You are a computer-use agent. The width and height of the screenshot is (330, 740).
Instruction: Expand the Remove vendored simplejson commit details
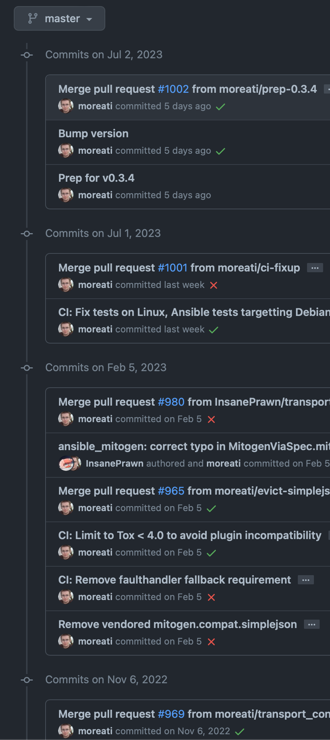(x=311, y=624)
